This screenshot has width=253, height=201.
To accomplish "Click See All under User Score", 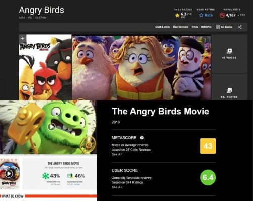I will [117, 187].
